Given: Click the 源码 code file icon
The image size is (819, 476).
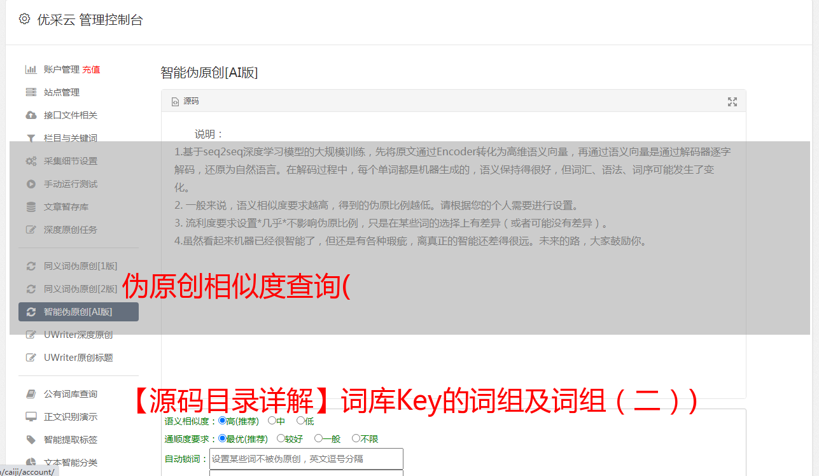Looking at the screenshot, I should tap(176, 101).
